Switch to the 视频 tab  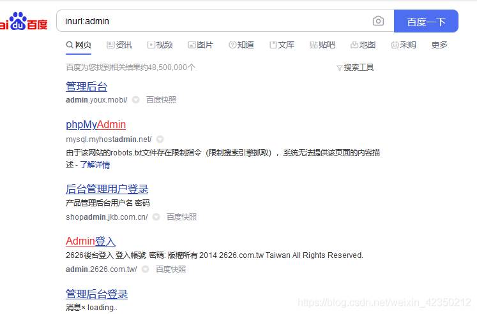tap(160, 45)
